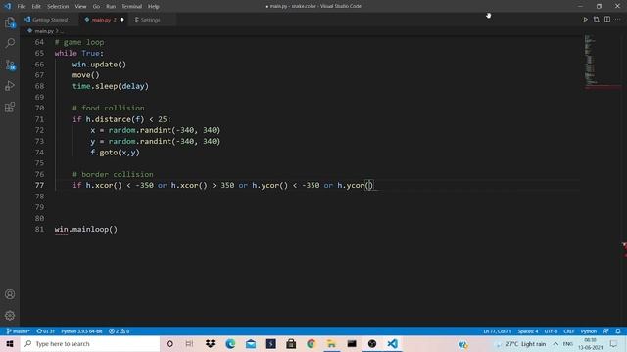
Task: Click the 'win.mainloop()' line
Action: [x=86, y=229]
